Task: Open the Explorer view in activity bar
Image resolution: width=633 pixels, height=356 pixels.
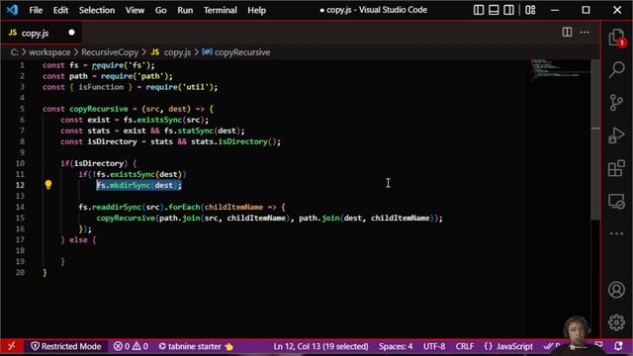Action: point(616,38)
